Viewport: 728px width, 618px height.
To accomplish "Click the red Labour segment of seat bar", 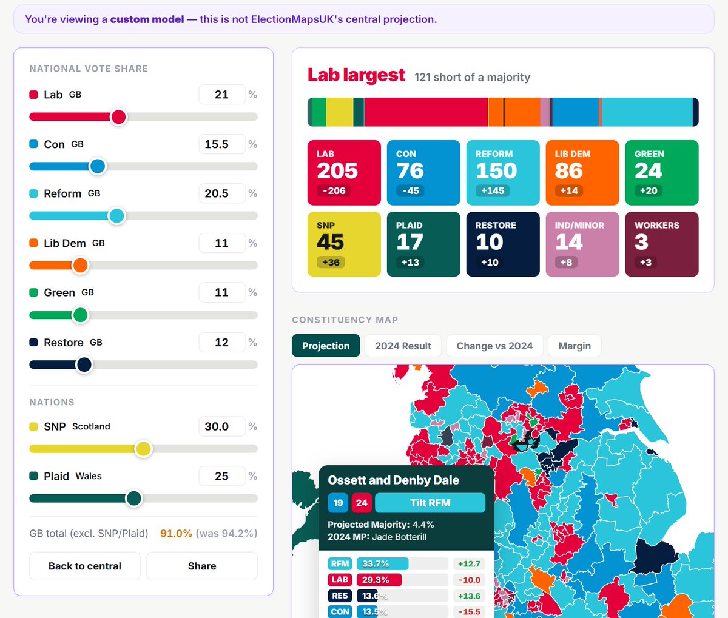I will click(426, 112).
